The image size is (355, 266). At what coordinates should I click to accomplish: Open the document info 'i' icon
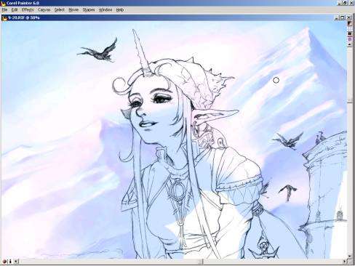10,262
